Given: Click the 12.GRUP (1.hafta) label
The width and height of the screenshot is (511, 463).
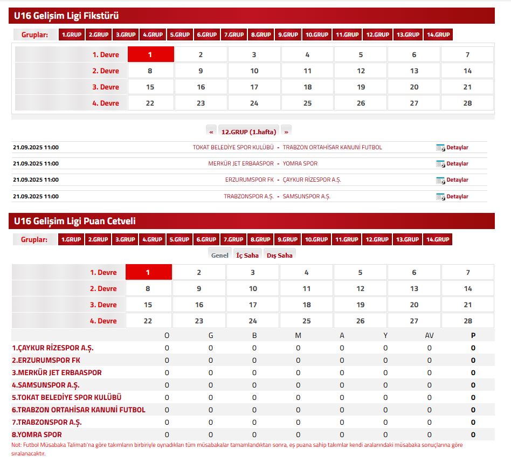Looking at the screenshot, I should [248, 132].
